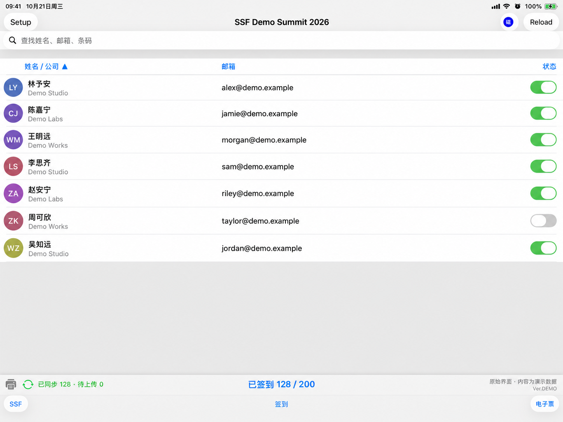Sort the list by 邮箱 column
The image size is (563, 422).
(x=228, y=66)
